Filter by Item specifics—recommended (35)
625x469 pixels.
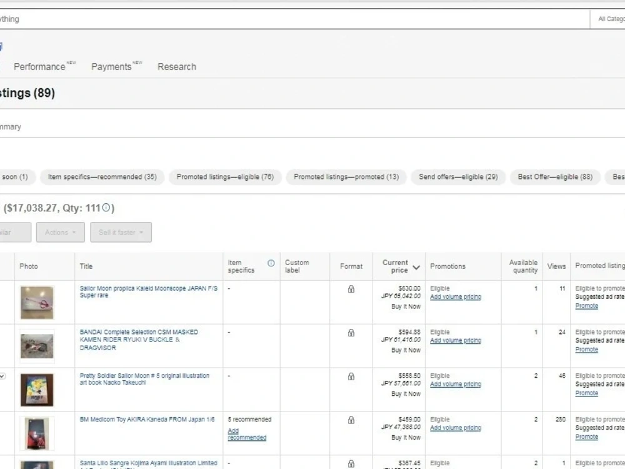[102, 177]
